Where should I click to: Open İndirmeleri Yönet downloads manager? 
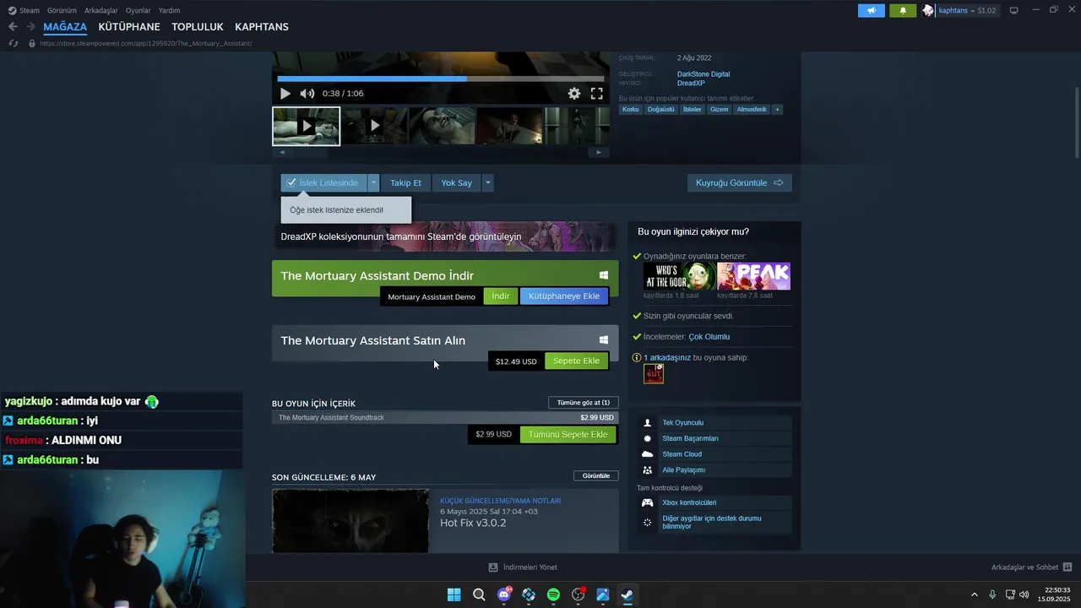point(523,567)
